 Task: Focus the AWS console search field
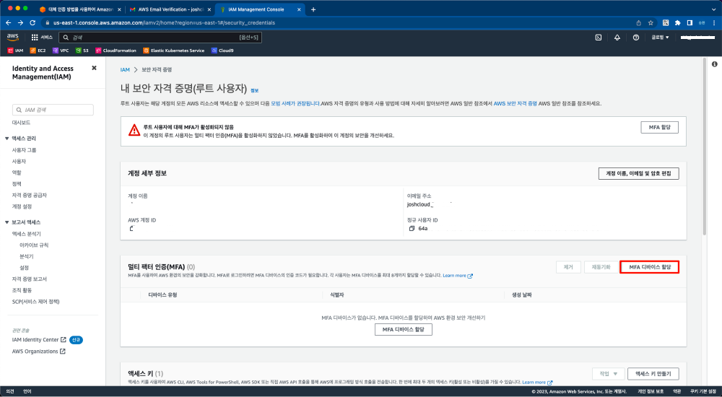tap(160, 38)
